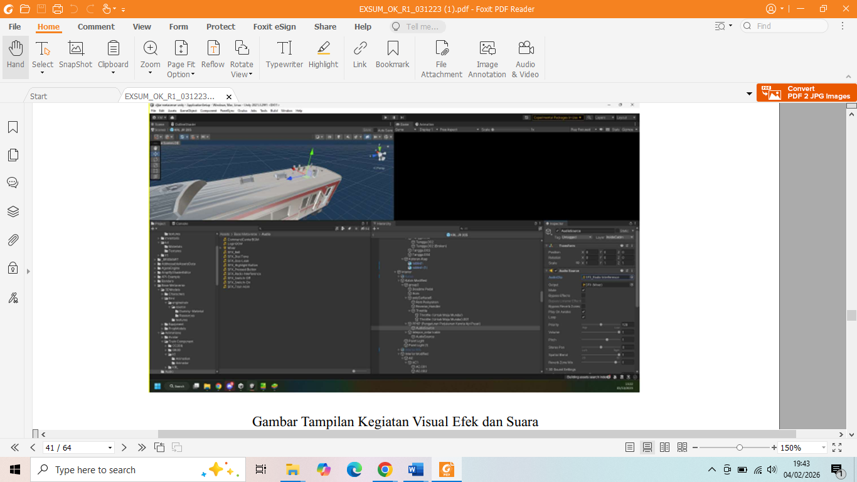857x482 pixels.
Task: Insert a link with the Link tool
Action: point(359,56)
